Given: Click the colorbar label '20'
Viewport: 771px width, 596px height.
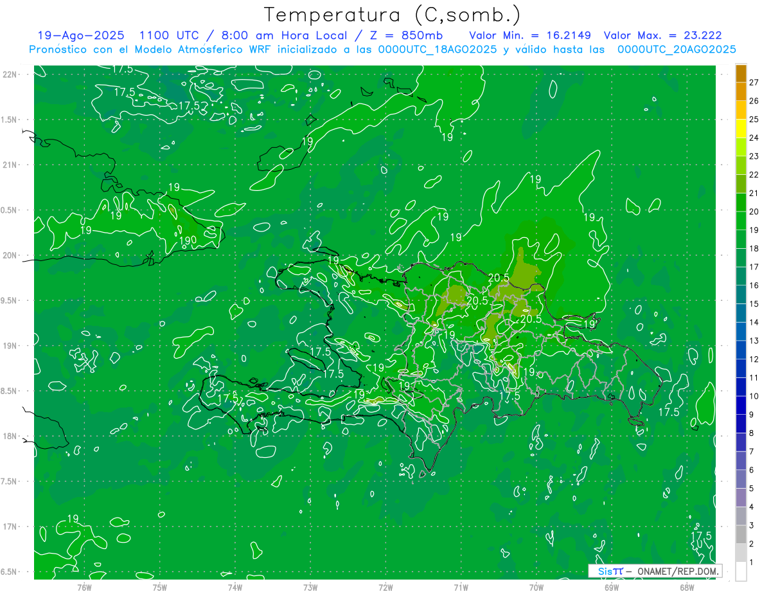Looking at the screenshot, I should [x=754, y=212].
